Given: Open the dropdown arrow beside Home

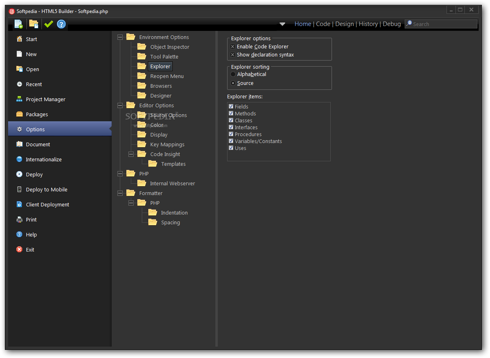Looking at the screenshot, I should (282, 24).
